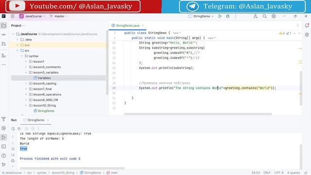311x175 pixels.
Task: Open the Run tool window icon
Action: tap(3, 137)
